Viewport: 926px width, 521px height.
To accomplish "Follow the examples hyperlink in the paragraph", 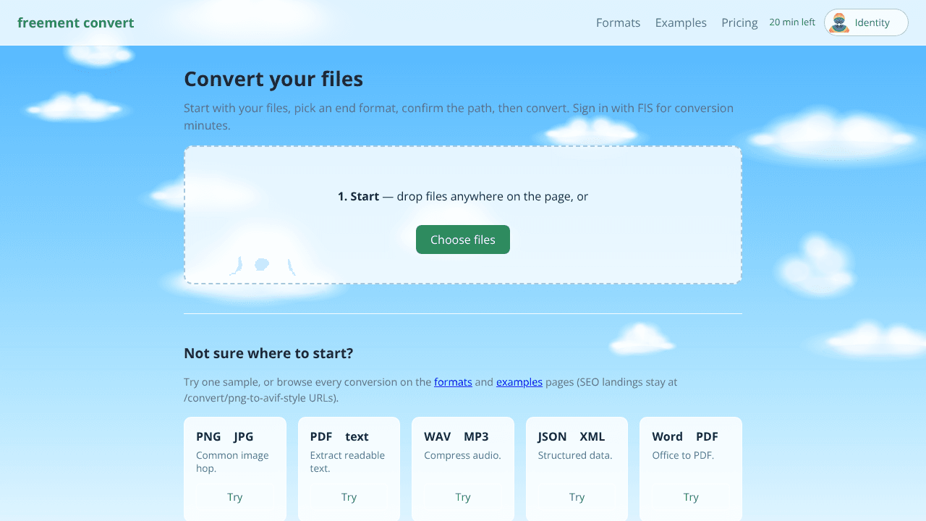I will pos(519,382).
